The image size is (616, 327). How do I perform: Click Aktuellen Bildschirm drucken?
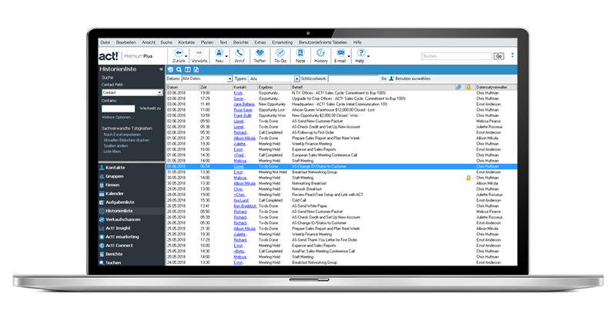(x=126, y=140)
